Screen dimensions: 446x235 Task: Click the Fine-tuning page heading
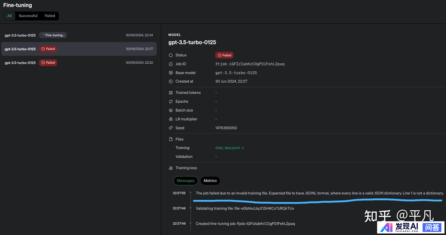point(18,5)
